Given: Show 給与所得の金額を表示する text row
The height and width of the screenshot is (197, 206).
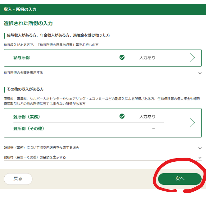Looking at the screenshot, I should 23,73.
